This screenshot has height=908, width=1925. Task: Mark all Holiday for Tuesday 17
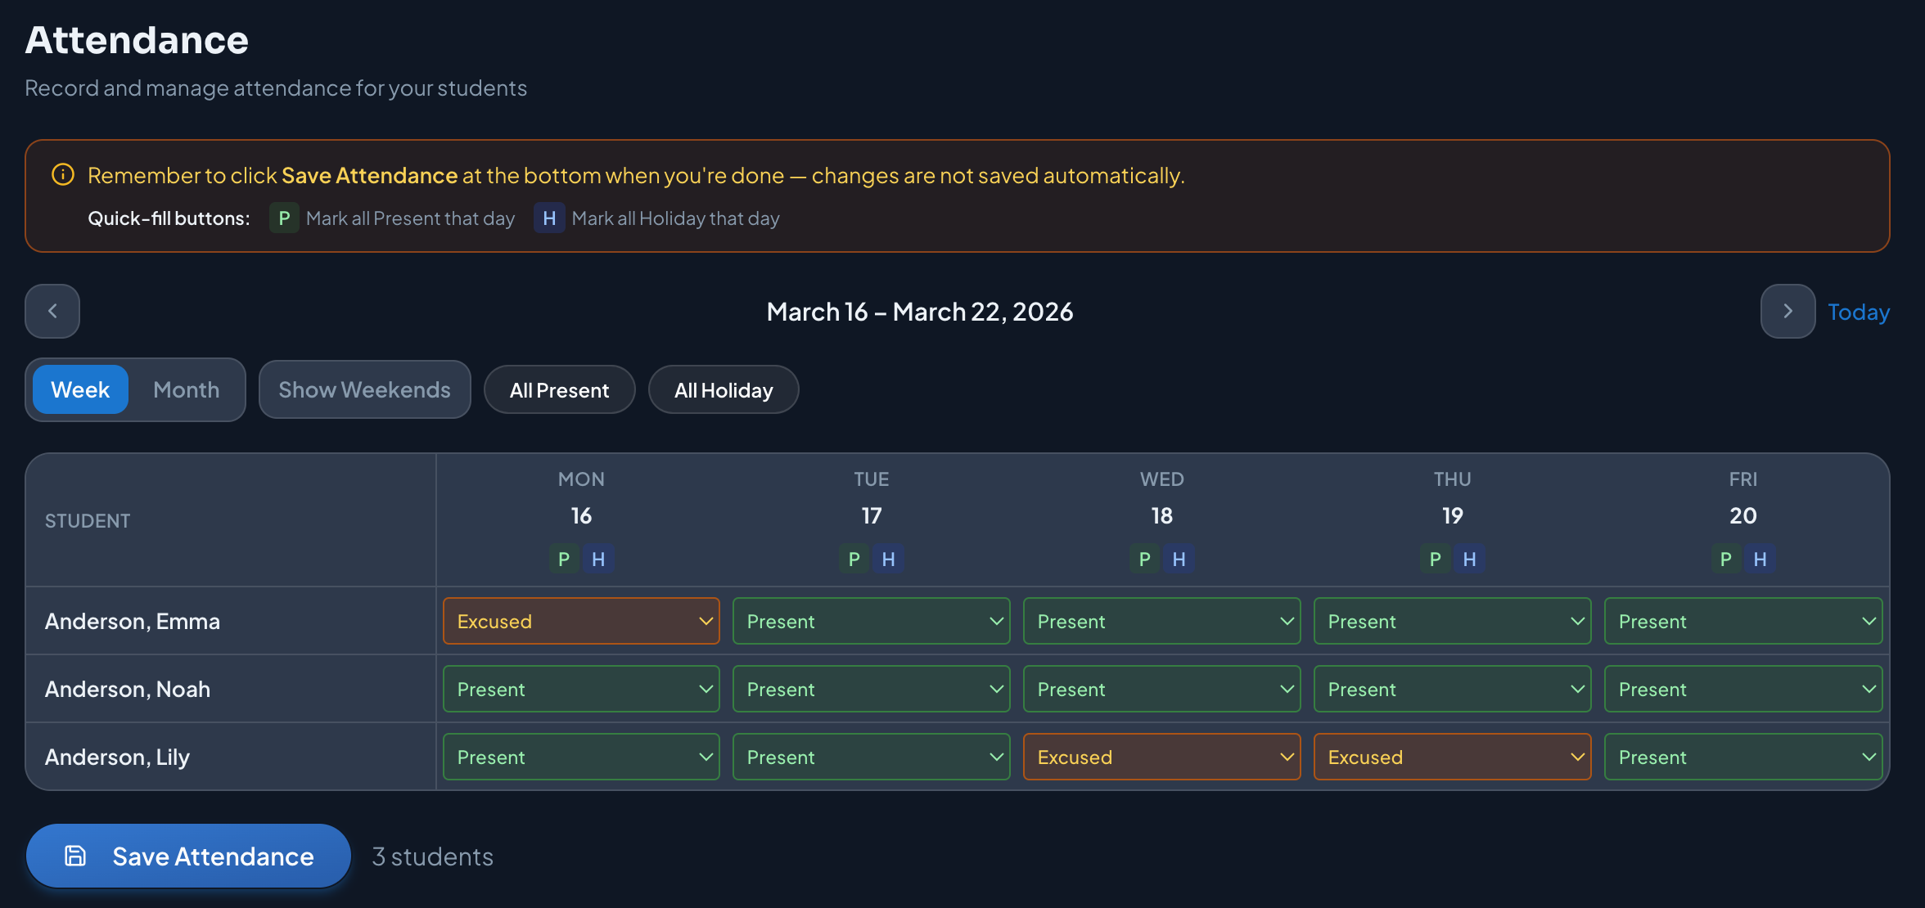(x=889, y=559)
